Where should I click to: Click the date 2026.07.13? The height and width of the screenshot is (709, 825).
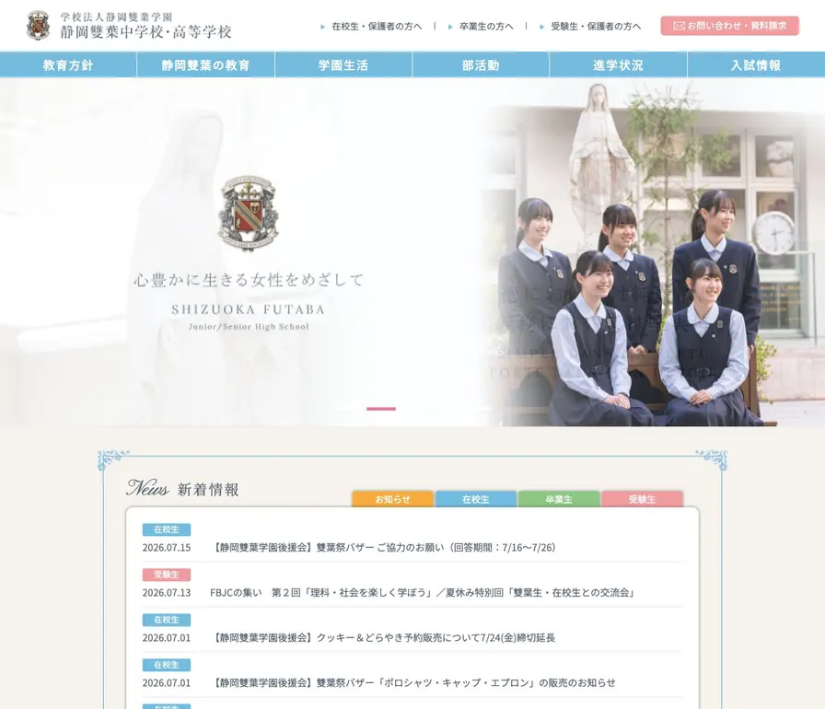tap(167, 593)
